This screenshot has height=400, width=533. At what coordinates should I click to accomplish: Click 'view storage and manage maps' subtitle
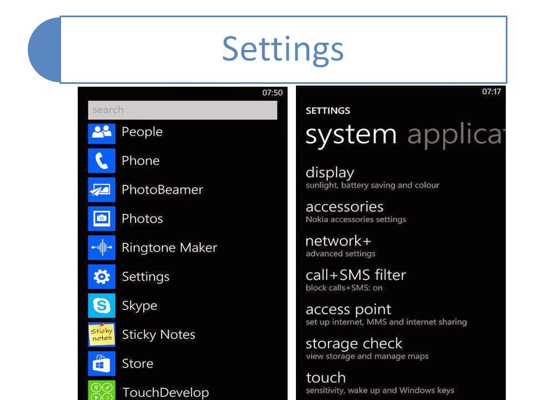[367, 356]
